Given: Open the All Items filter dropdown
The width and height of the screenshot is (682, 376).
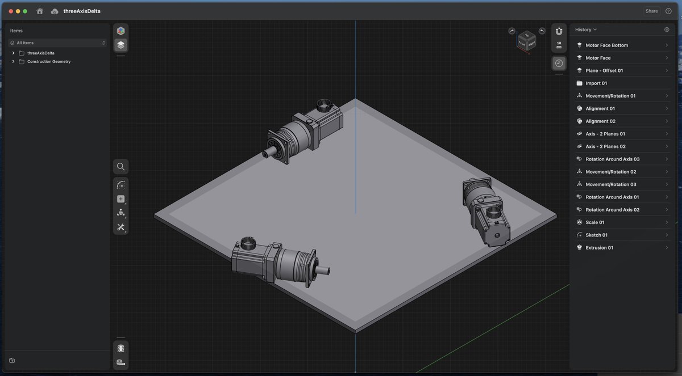Looking at the screenshot, I should 57,43.
